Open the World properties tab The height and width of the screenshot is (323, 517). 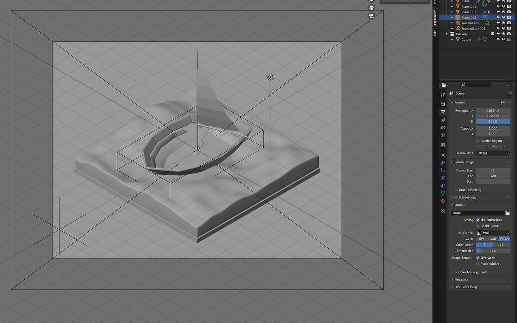(x=443, y=135)
